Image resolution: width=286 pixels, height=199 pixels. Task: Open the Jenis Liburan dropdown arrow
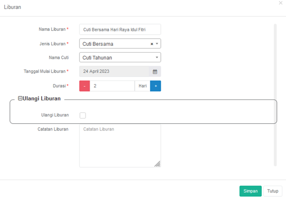[157, 44]
